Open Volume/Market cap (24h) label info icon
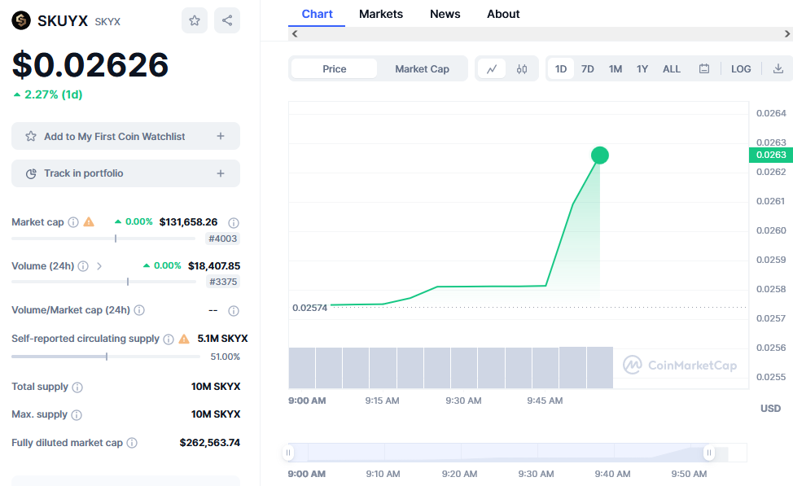 pos(139,310)
